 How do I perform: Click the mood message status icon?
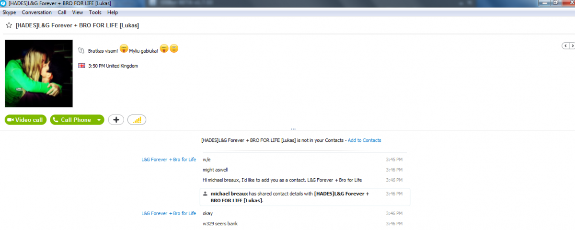pyautogui.click(x=81, y=50)
